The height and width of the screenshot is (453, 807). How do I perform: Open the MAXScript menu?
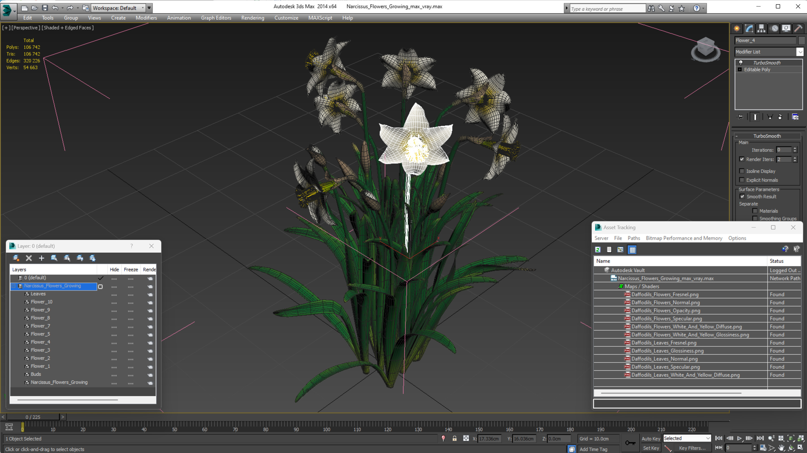(320, 18)
